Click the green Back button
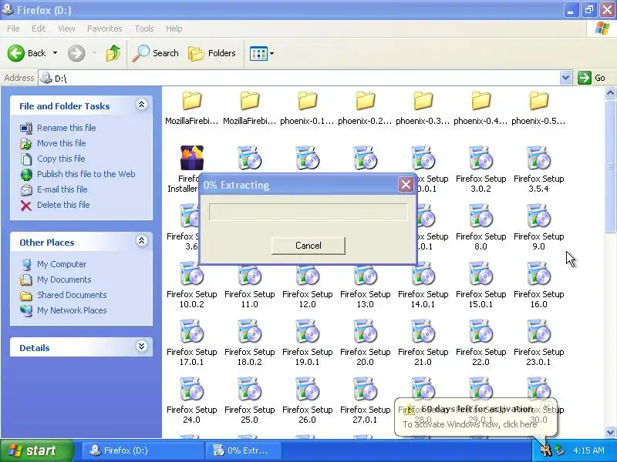This screenshot has height=462, width=617. tap(27, 53)
